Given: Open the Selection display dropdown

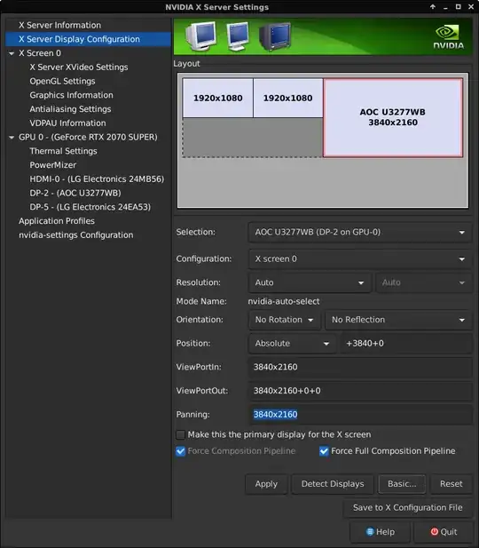Looking at the screenshot, I should pos(360,233).
